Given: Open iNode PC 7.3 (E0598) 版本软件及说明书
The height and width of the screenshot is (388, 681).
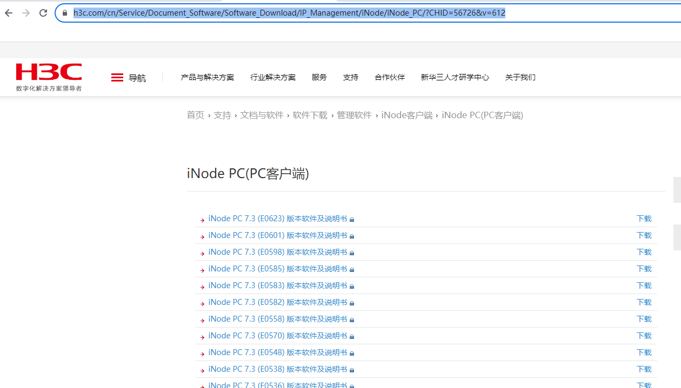Looking at the screenshot, I should [278, 252].
